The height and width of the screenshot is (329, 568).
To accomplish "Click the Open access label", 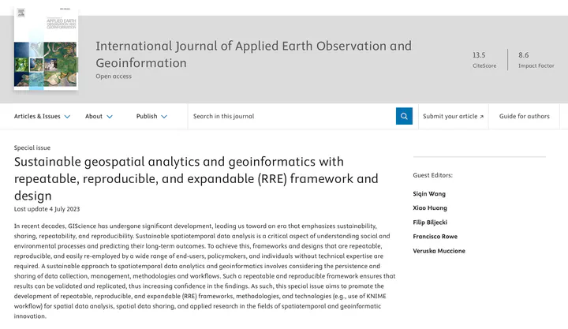I will pos(114,77).
